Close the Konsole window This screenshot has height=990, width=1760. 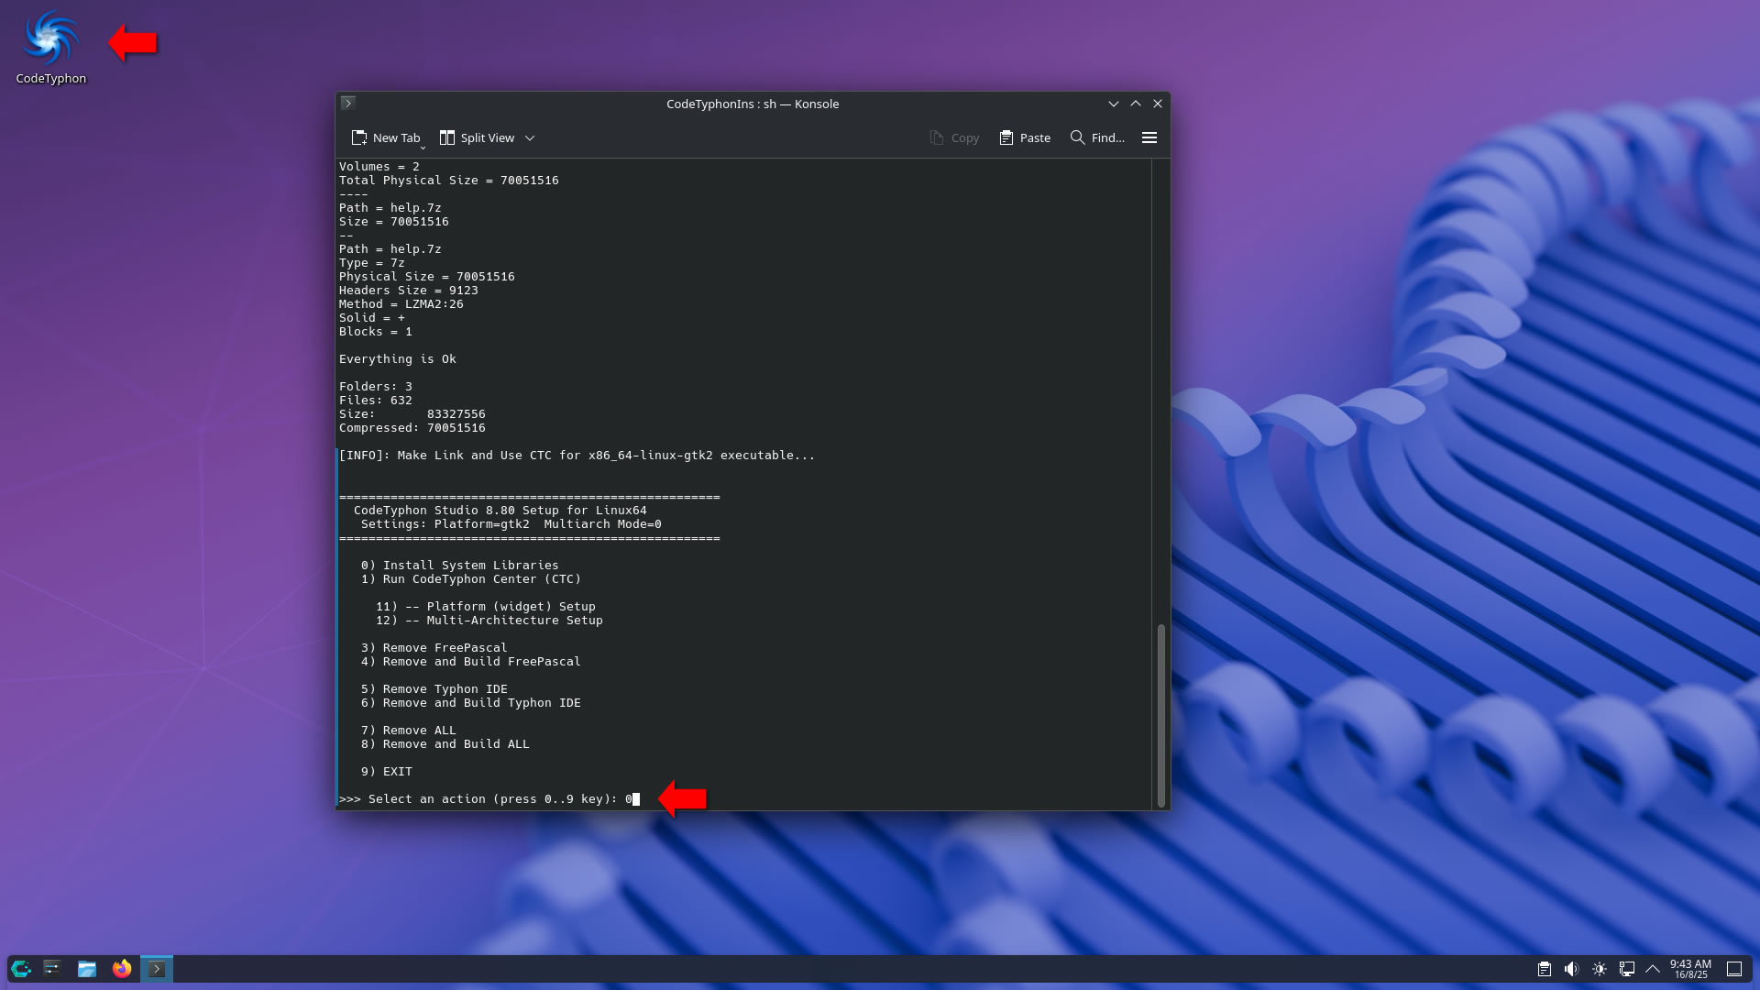(1158, 104)
